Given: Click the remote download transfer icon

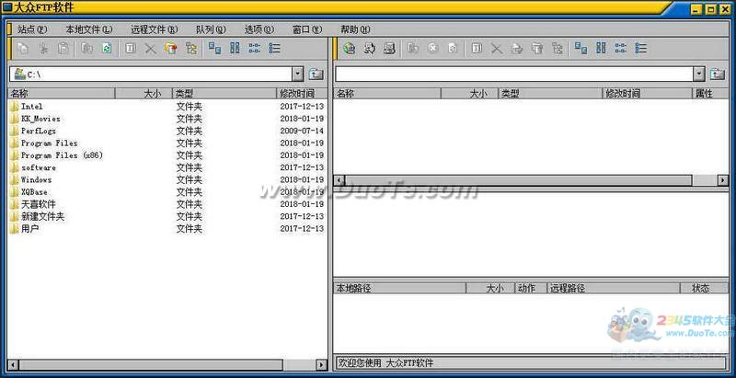Looking at the screenshot, I should (412, 49).
